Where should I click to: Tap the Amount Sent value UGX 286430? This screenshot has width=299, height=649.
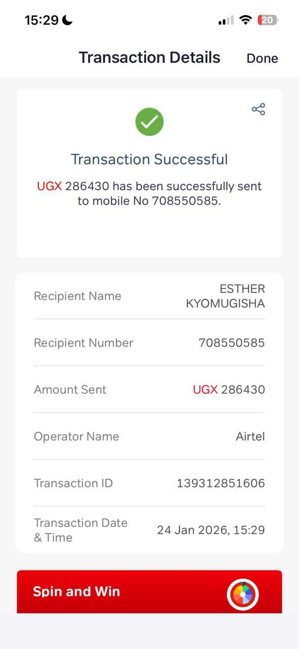(229, 389)
